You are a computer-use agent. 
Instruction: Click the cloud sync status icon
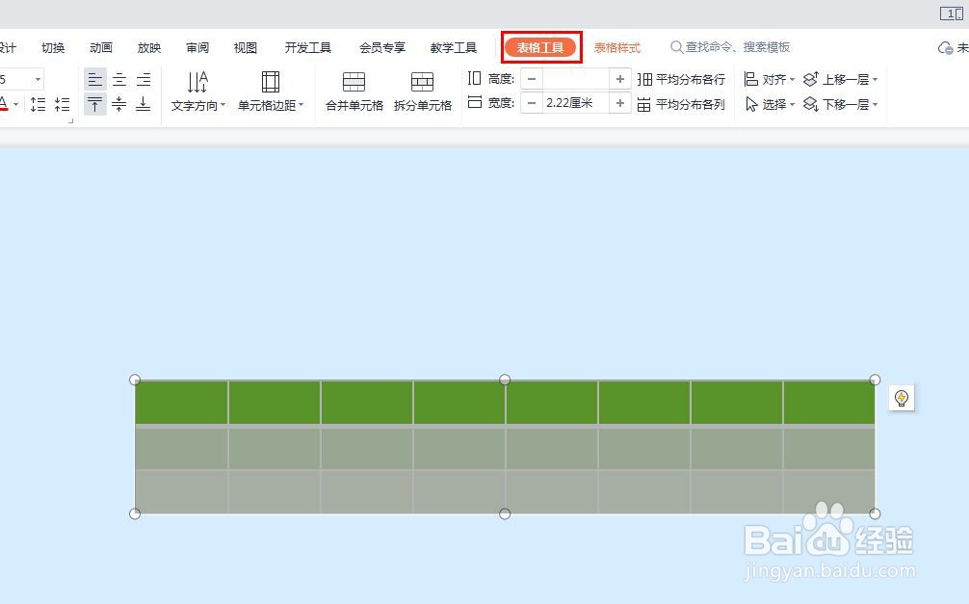945,47
